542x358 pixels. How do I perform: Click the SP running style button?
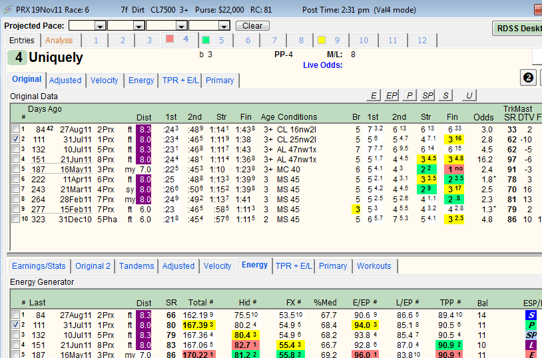427,95
